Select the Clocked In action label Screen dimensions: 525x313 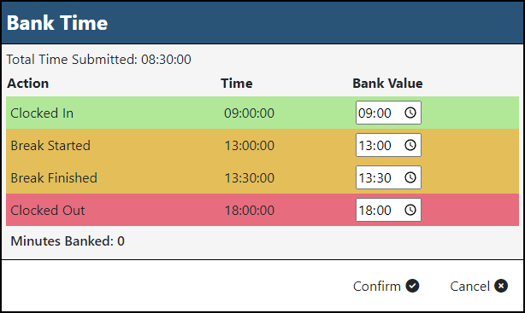pos(42,113)
